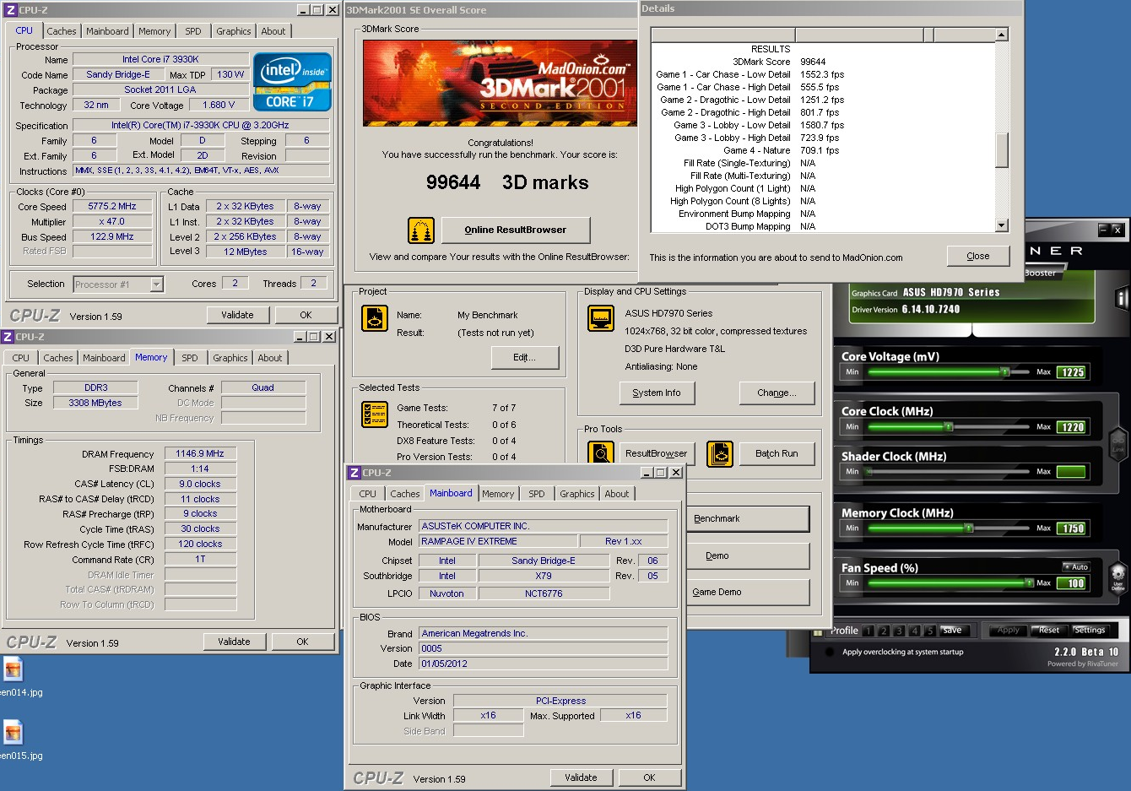Click Edit in the Project section
The width and height of the screenshot is (1131, 791).
(525, 357)
